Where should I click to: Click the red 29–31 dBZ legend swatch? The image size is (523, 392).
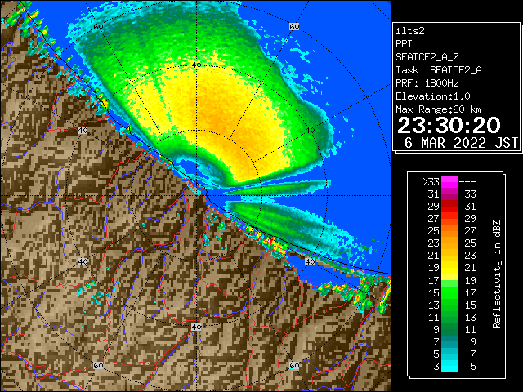coord(449,207)
